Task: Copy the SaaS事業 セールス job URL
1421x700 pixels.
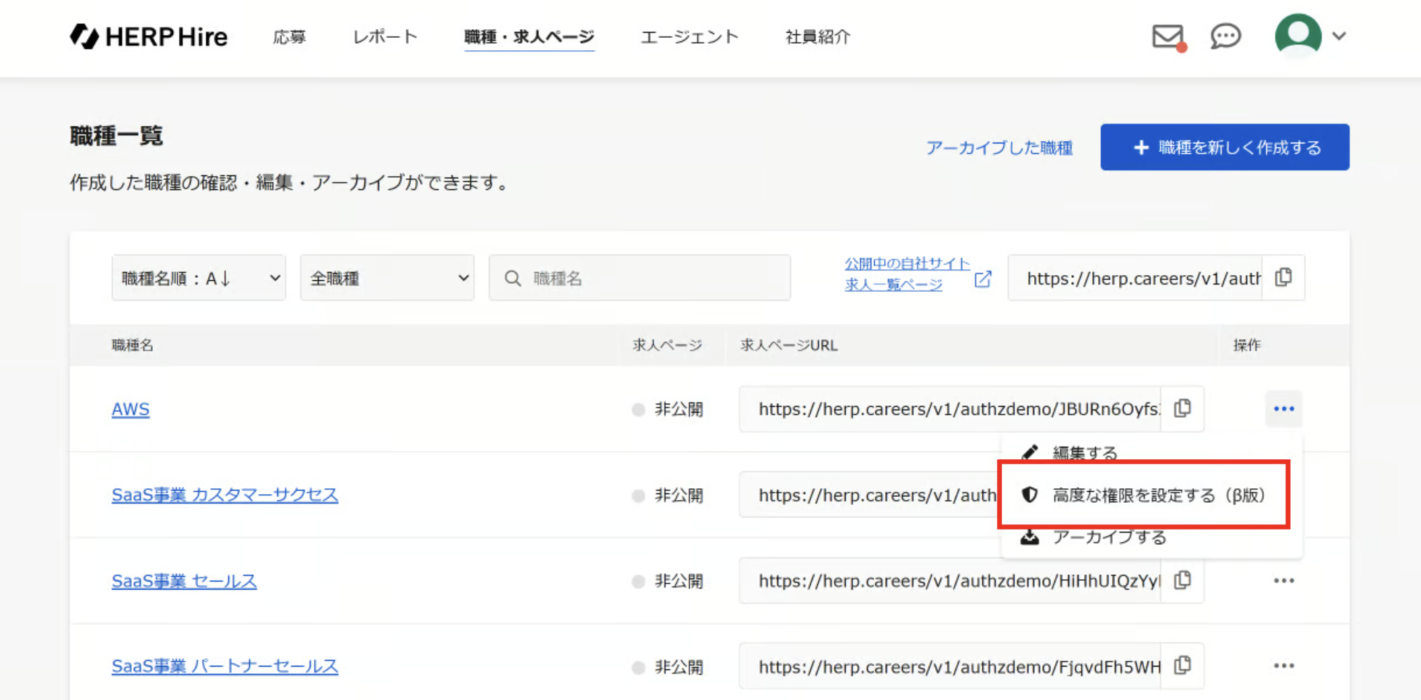Action: (1182, 581)
